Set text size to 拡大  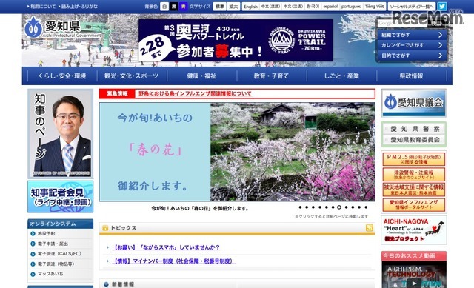[x=233, y=7]
